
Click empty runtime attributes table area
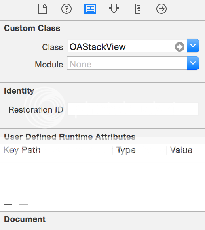pos(102,177)
